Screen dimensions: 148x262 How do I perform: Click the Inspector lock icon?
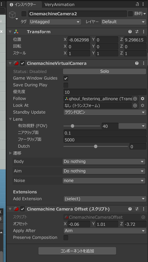tap(137, 4)
